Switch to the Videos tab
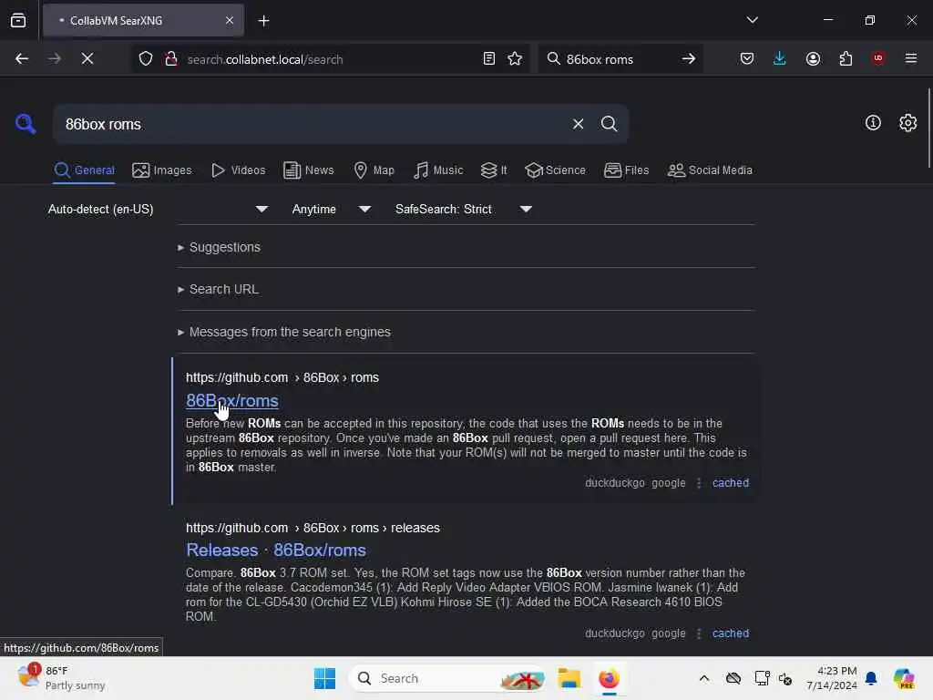The image size is (933, 700). tap(238, 170)
